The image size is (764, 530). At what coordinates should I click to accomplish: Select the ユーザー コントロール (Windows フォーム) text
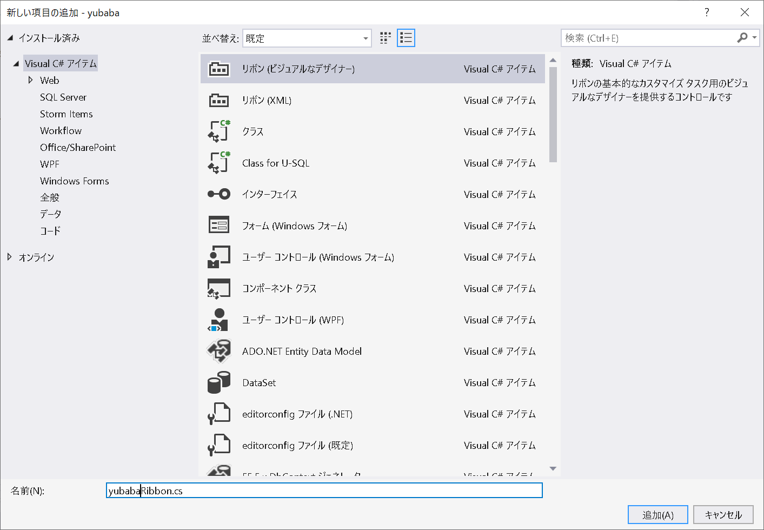318,257
